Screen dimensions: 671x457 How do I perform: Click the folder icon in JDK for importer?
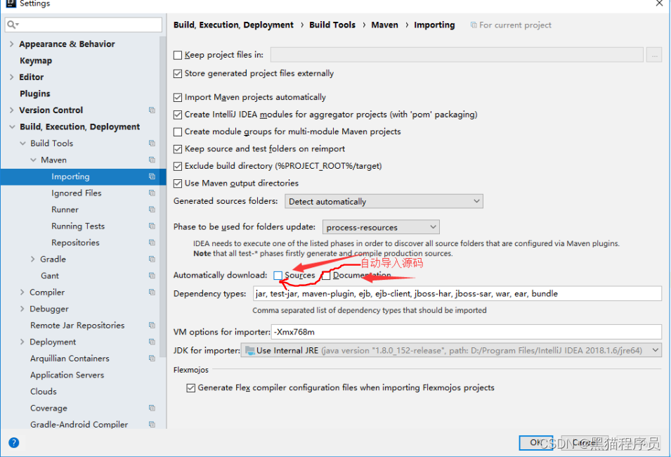[x=250, y=350]
